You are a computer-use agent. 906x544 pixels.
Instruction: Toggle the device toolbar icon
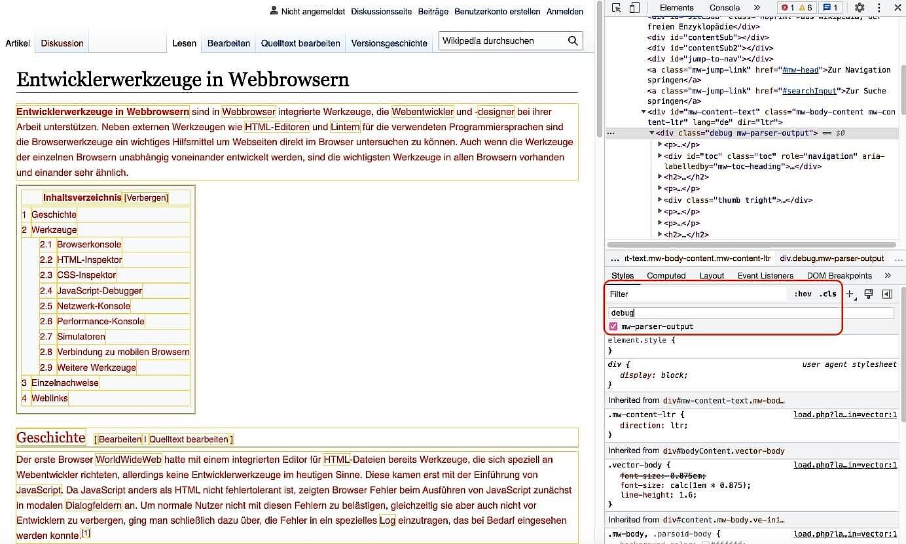tap(633, 8)
